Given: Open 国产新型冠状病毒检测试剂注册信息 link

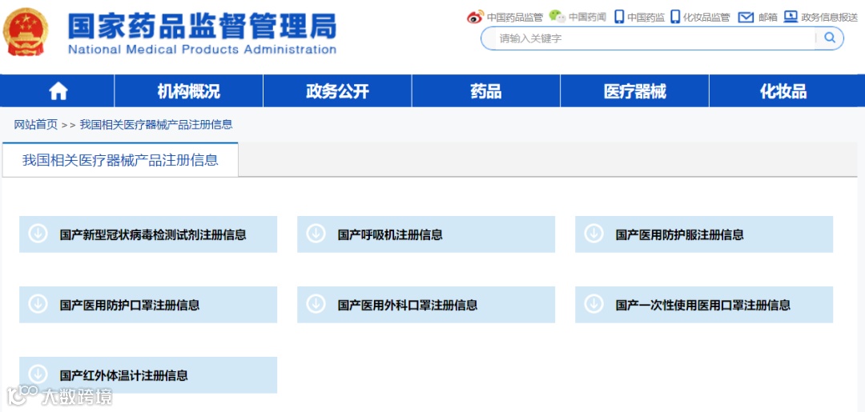Looking at the screenshot, I should coord(153,234).
